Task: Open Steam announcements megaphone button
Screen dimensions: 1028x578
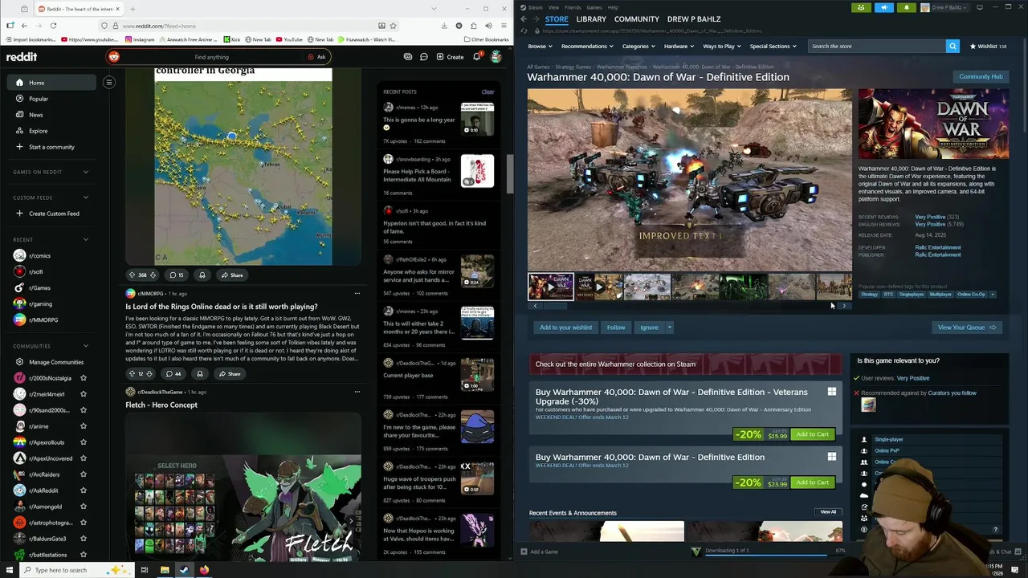Action: click(883, 7)
